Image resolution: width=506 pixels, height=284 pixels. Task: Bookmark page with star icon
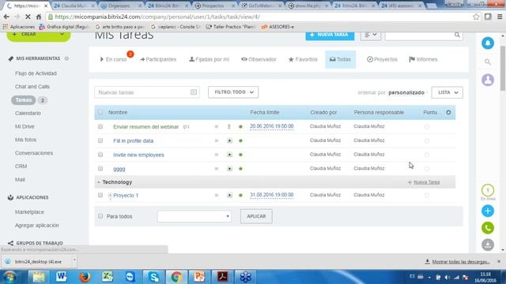476,17
